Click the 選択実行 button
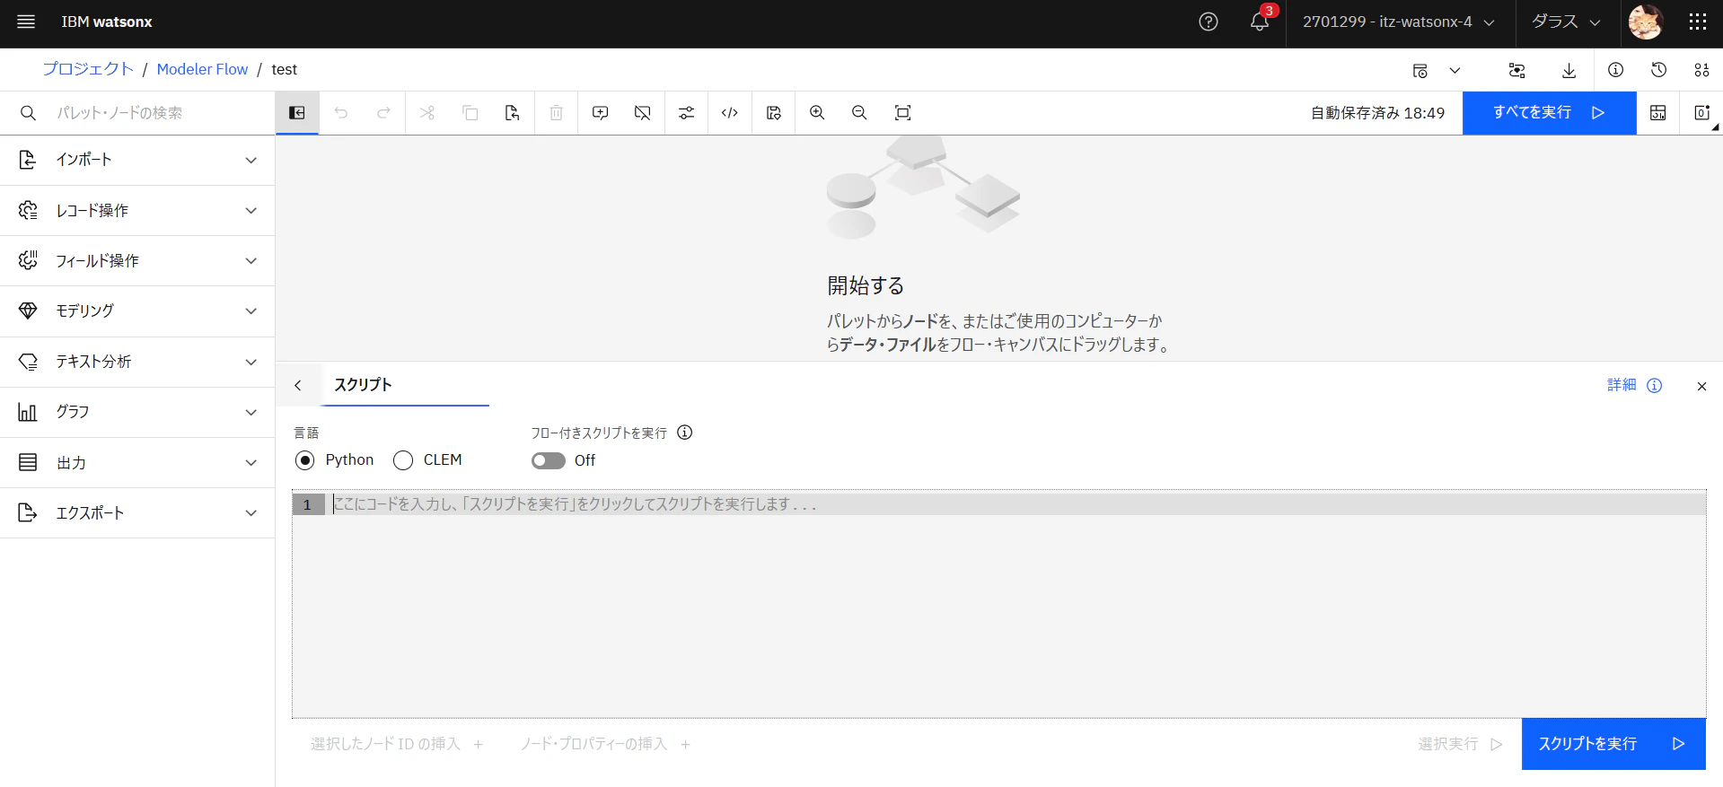The height and width of the screenshot is (787, 1723). pos(1461,744)
